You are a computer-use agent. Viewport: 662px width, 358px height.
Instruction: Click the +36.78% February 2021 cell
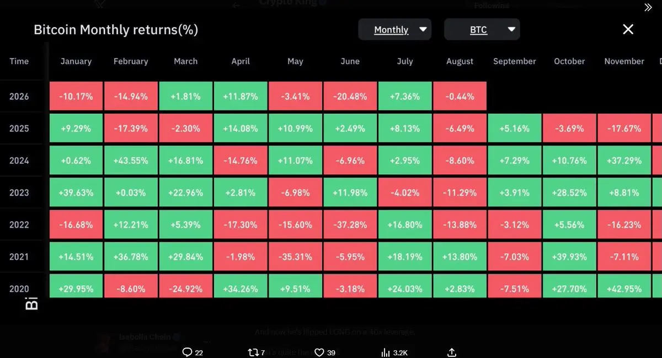tap(131, 257)
